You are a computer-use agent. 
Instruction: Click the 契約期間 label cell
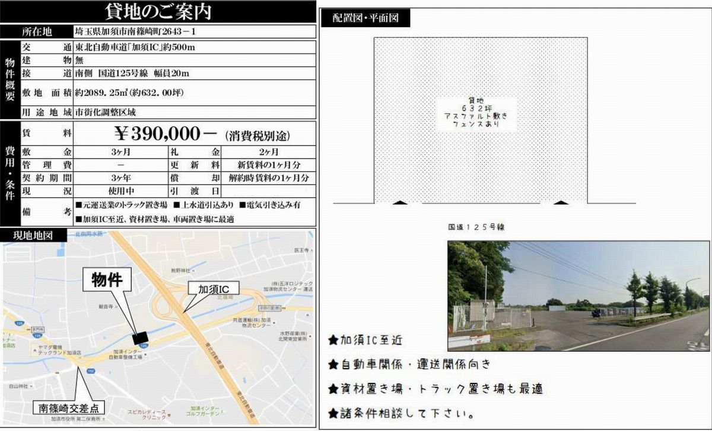(x=46, y=178)
